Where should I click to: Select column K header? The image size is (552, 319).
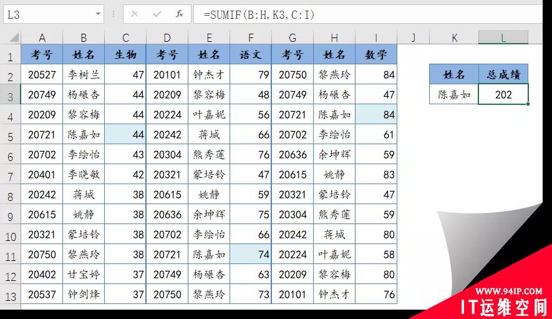click(454, 37)
